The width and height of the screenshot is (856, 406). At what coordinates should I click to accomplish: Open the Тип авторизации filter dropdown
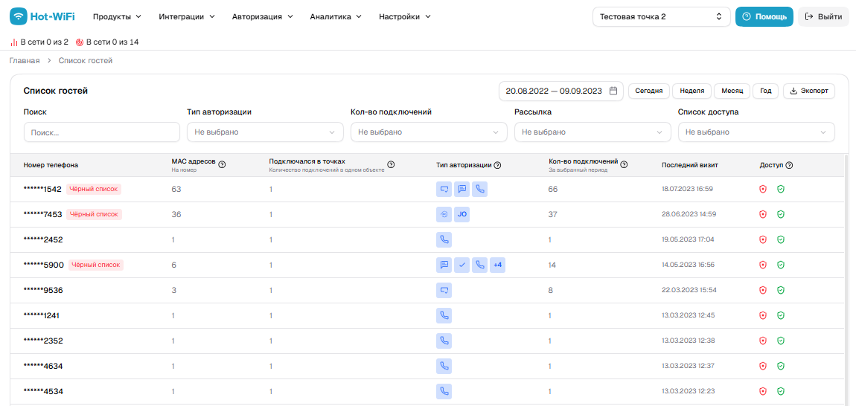click(x=265, y=132)
